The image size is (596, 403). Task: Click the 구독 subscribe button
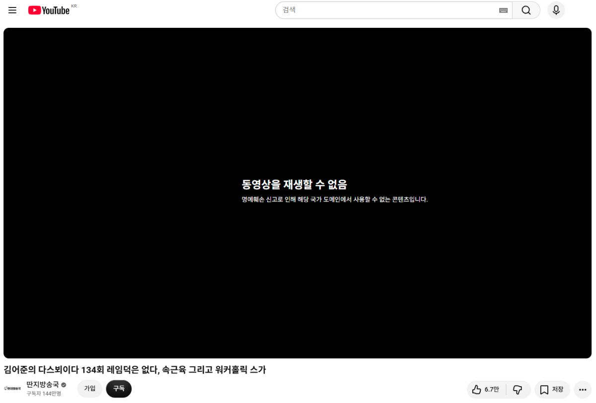(x=119, y=389)
